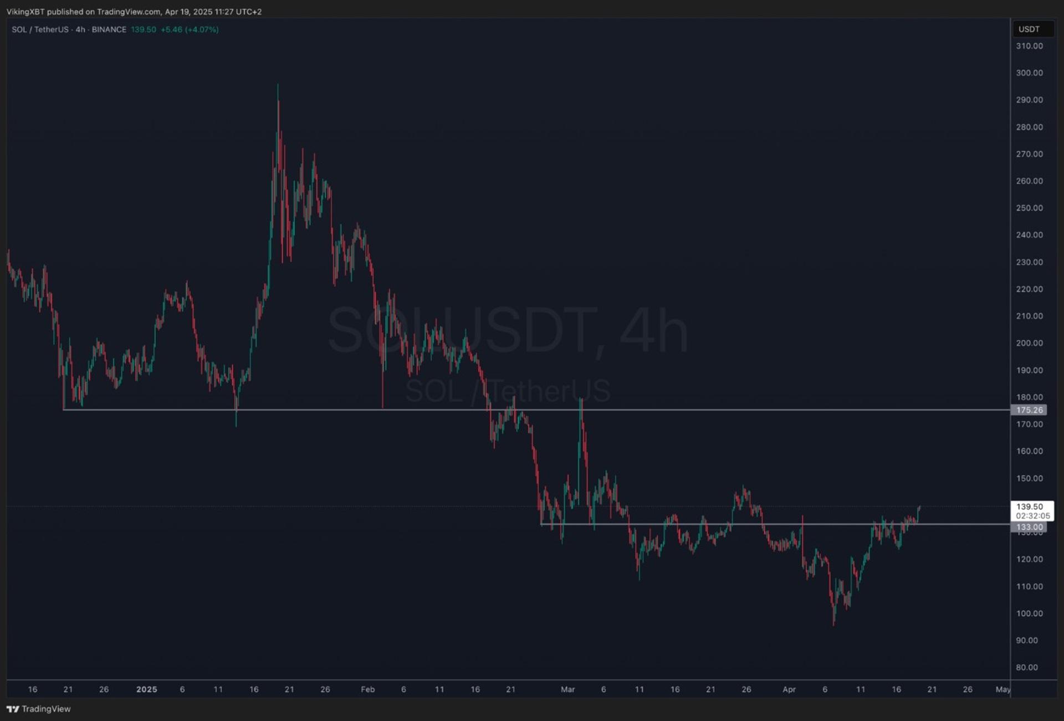
Task: Click the 4h interval in chart header
Action: (x=80, y=29)
